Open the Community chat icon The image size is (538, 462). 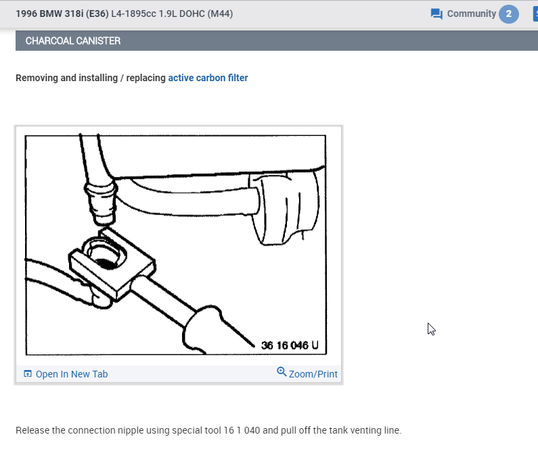(x=436, y=14)
